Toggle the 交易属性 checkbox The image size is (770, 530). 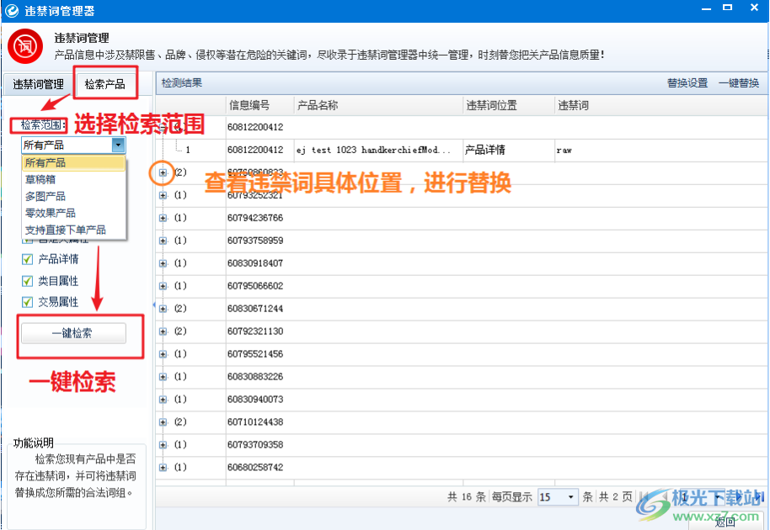tap(28, 302)
